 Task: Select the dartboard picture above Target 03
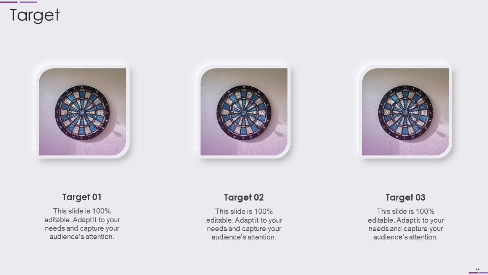point(406,112)
